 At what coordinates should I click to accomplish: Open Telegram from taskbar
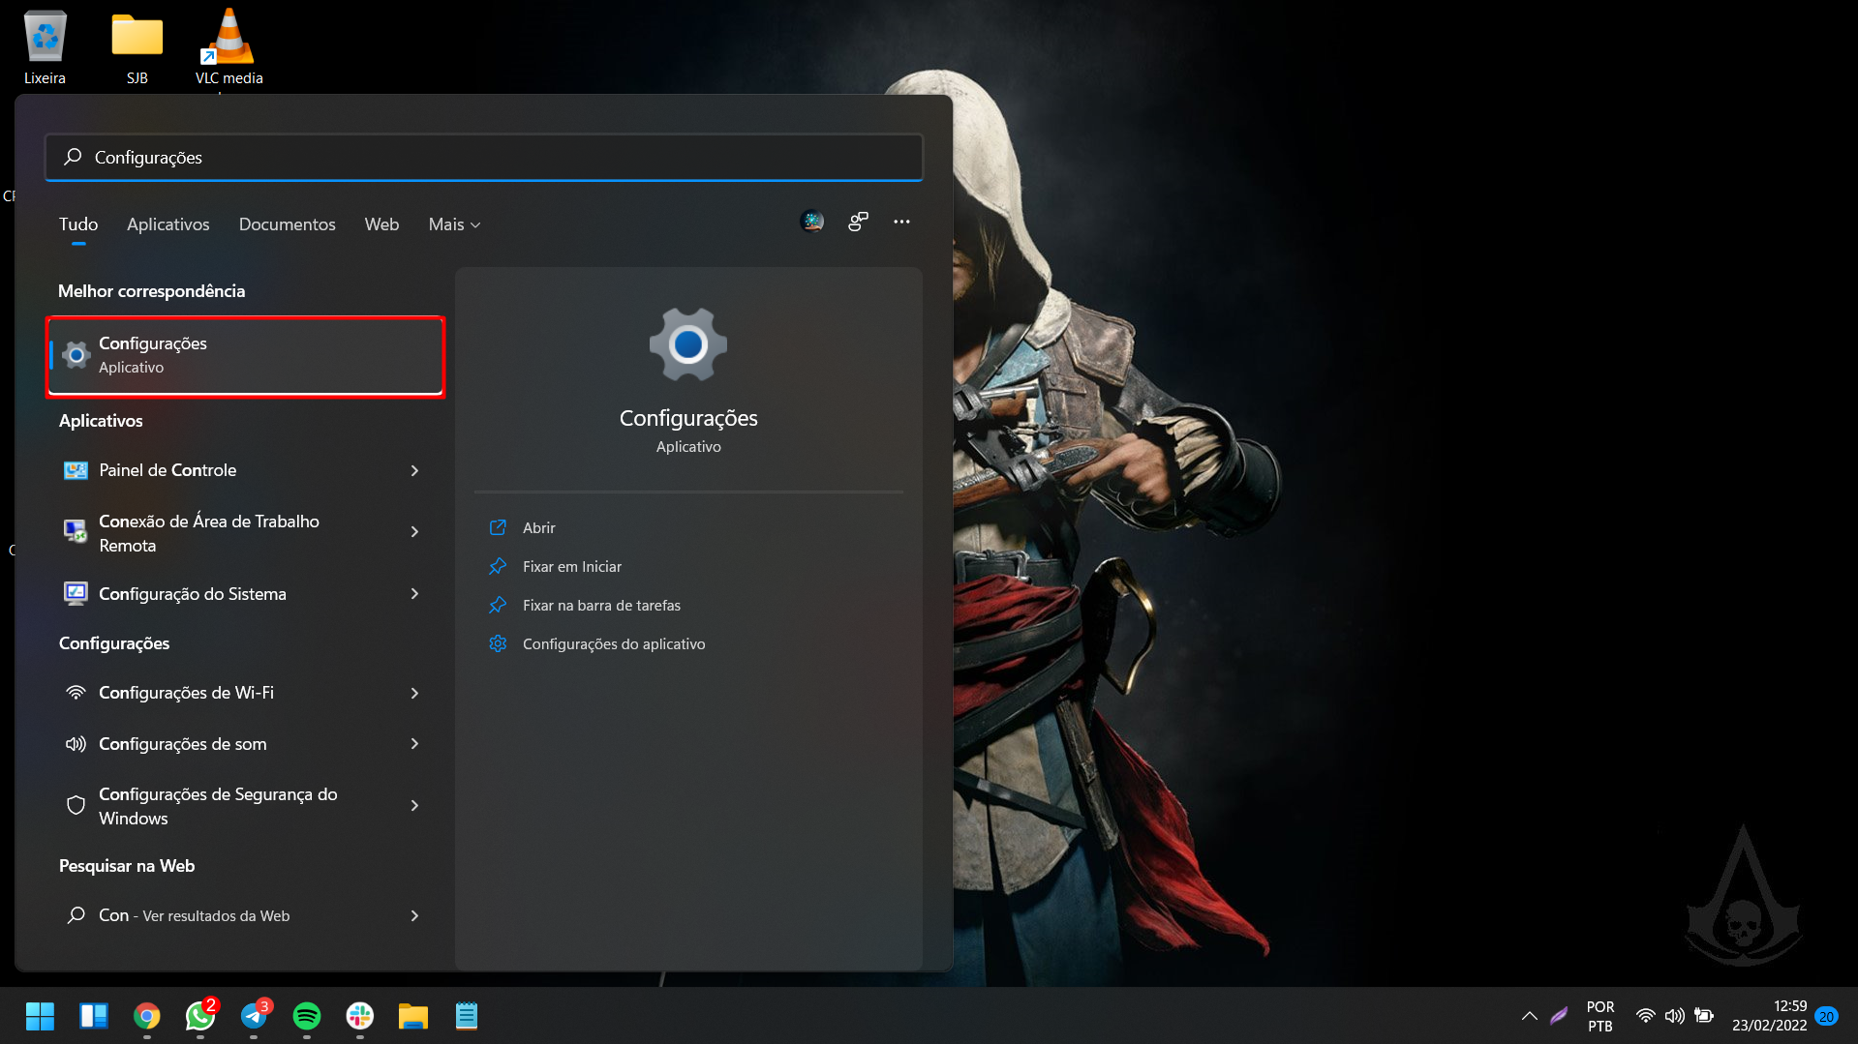click(x=254, y=1016)
